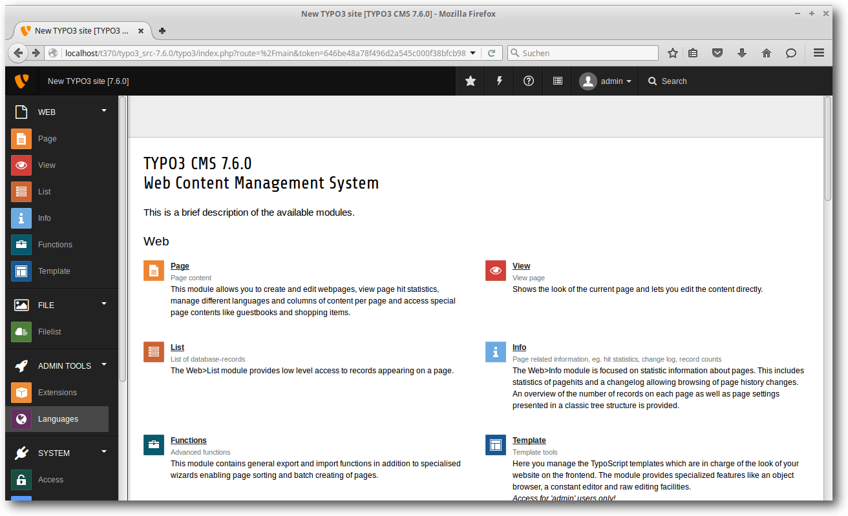This screenshot has height=516, width=848.
Task: Click the ADMIN TOOLS rocket icon
Action: 21,366
